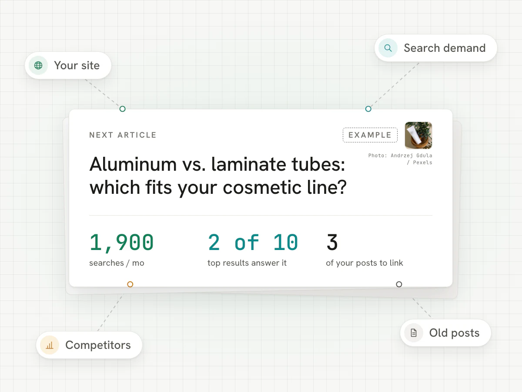The width and height of the screenshot is (522, 392).
Task: Click the top results answer it caption
Action: (247, 263)
